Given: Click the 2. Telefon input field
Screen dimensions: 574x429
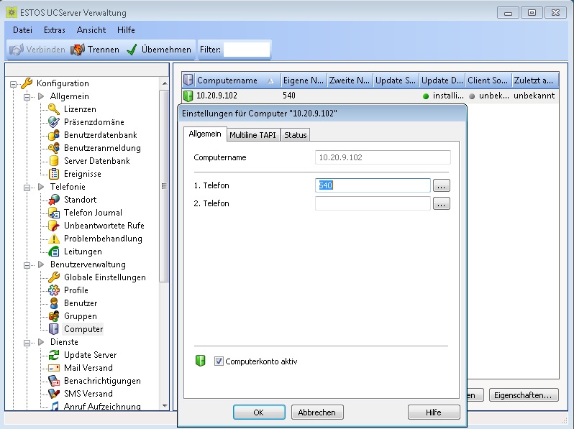Looking at the screenshot, I should pos(373,203).
